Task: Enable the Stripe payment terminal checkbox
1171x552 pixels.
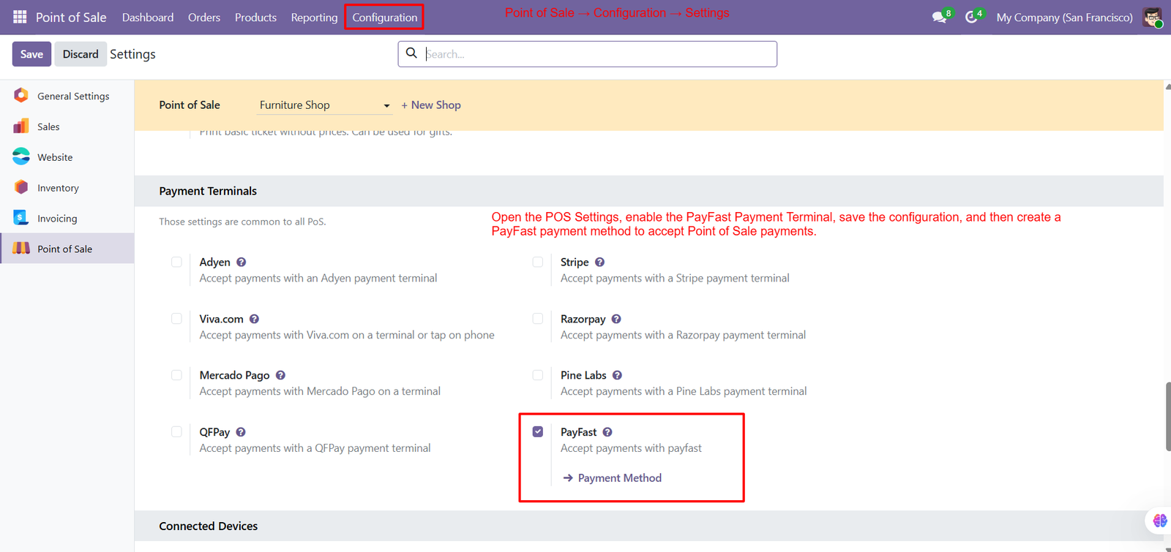Action: (538, 262)
